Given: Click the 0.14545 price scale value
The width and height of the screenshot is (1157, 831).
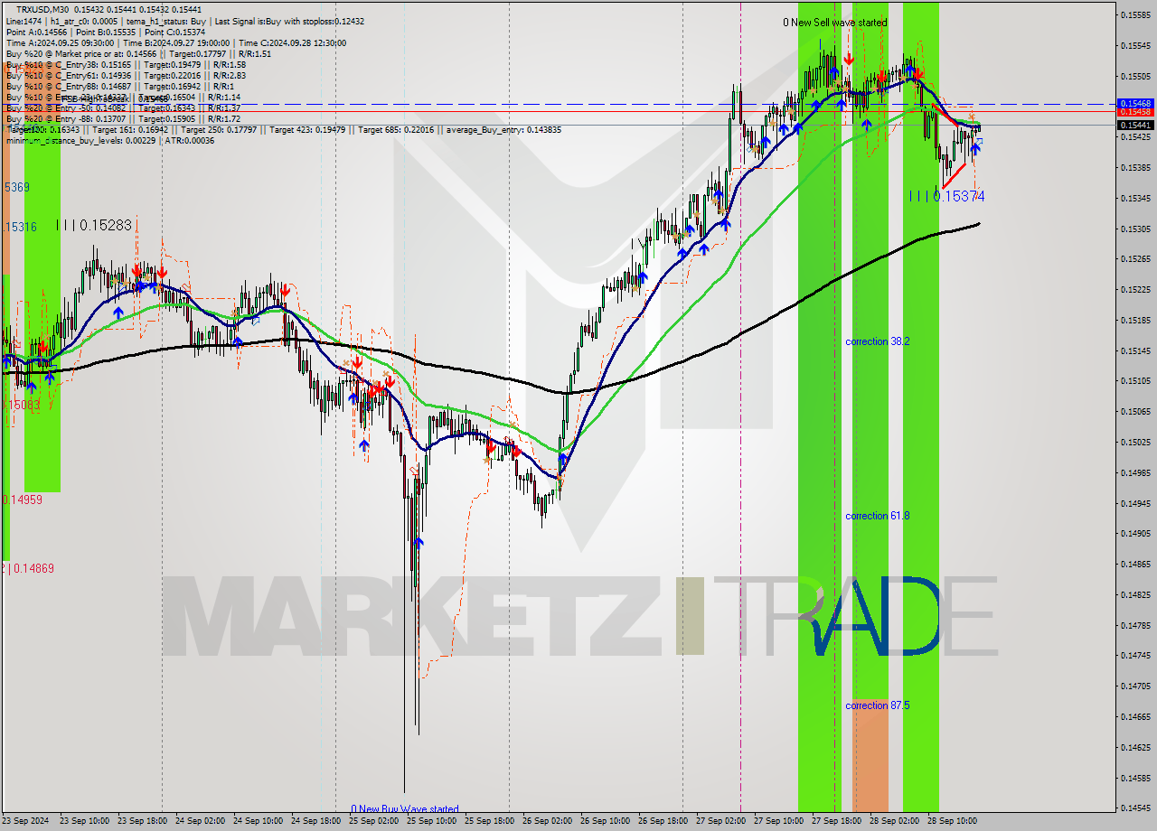Looking at the screenshot, I should tap(1135, 808).
